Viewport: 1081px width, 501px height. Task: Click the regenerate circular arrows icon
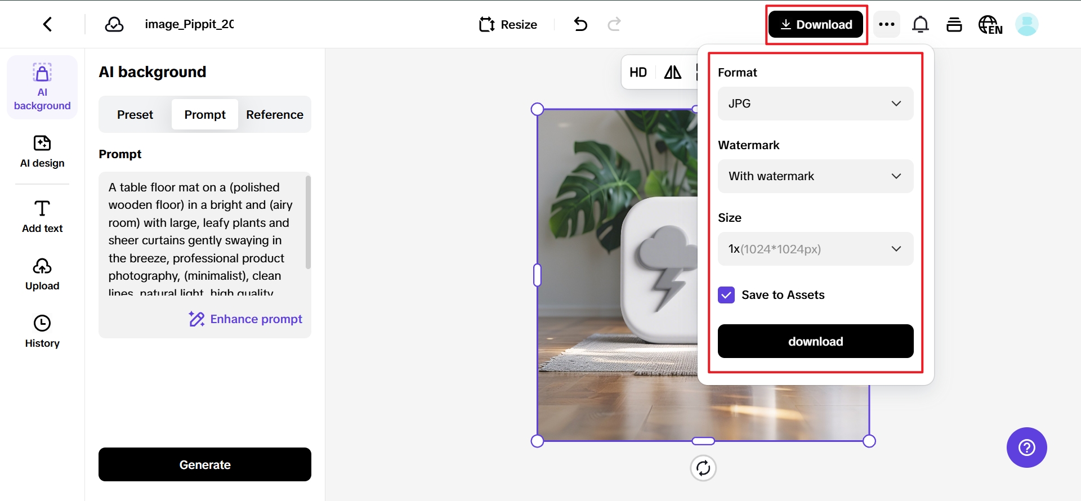703,468
